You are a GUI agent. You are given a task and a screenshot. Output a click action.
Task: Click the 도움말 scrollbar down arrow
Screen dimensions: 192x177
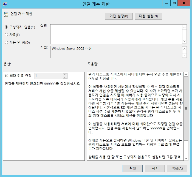click(x=186, y=158)
